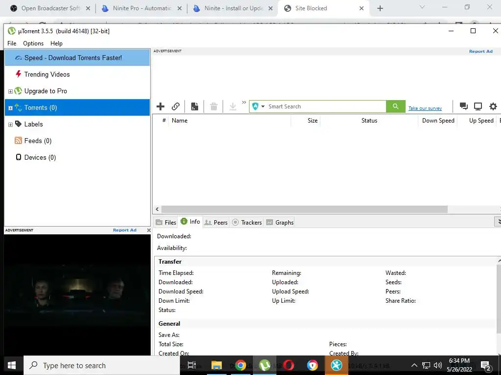Click the Create New Torrent file icon
The height and width of the screenshot is (375, 501).
click(195, 106)
